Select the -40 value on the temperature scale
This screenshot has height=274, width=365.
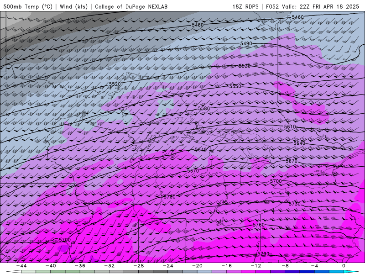click(x=51, y=266)
